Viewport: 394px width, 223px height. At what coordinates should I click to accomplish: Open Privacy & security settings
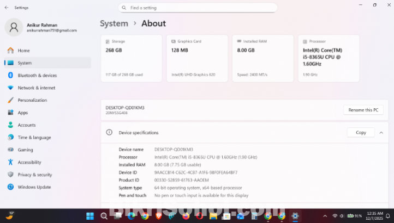34,175
